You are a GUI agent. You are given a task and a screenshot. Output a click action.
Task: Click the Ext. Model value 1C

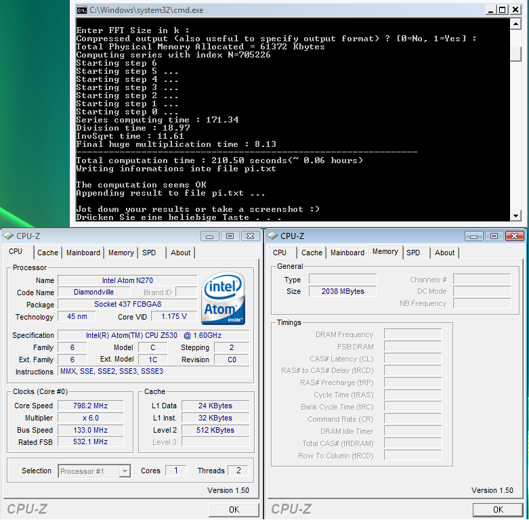[x=153, y=360]
